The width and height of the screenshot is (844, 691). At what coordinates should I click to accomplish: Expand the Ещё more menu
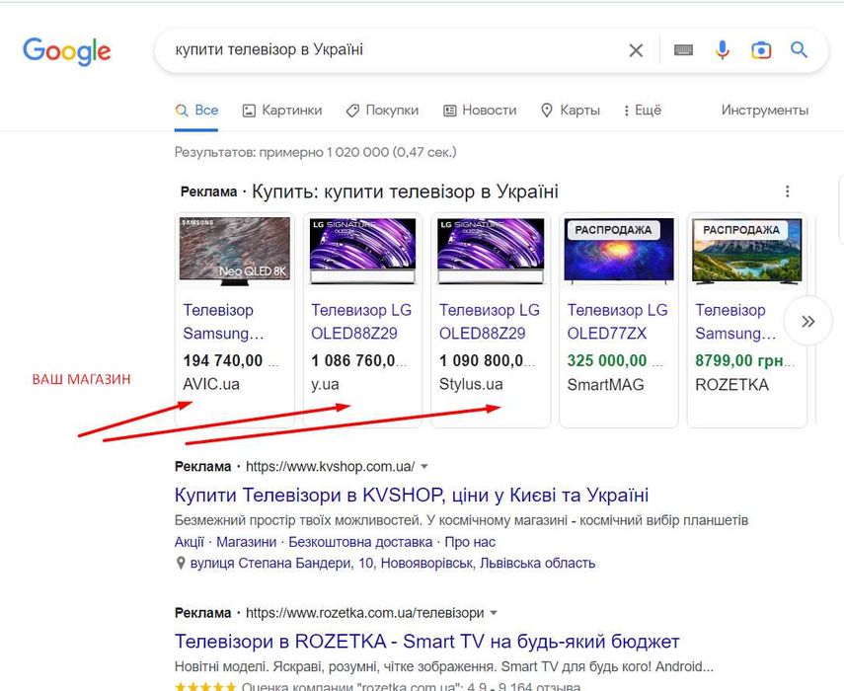643,111
